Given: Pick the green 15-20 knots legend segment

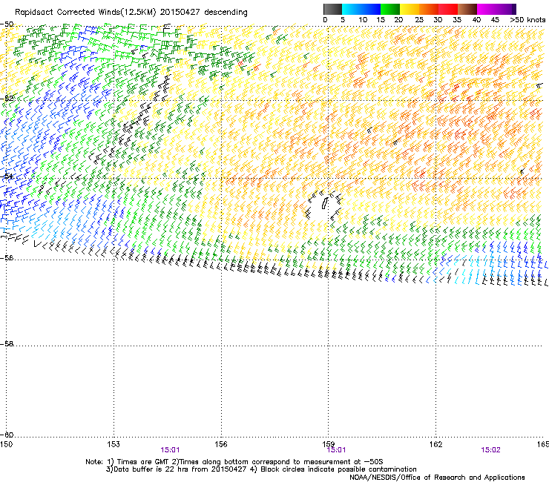Looking at the screenshot, I should pos(390,9).
